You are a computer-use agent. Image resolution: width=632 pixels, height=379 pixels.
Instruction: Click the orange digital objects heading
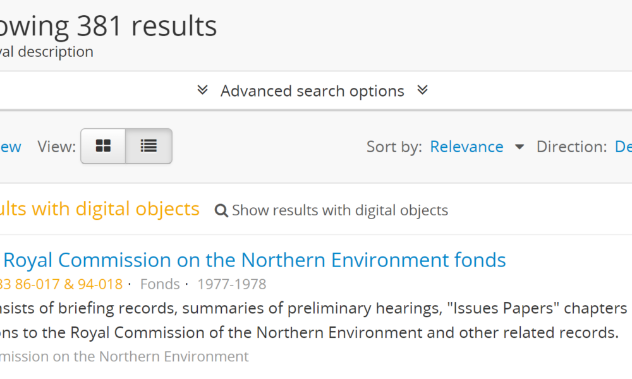pos(99,208)
